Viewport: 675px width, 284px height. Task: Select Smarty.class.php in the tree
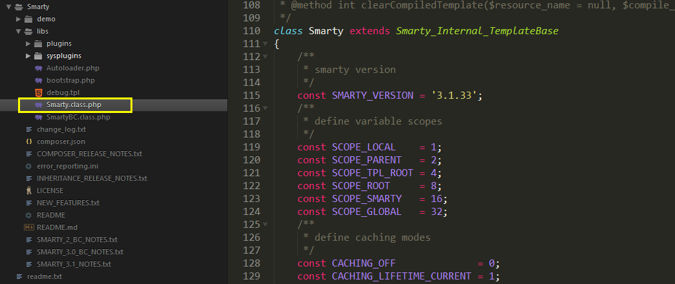[74, 105]
